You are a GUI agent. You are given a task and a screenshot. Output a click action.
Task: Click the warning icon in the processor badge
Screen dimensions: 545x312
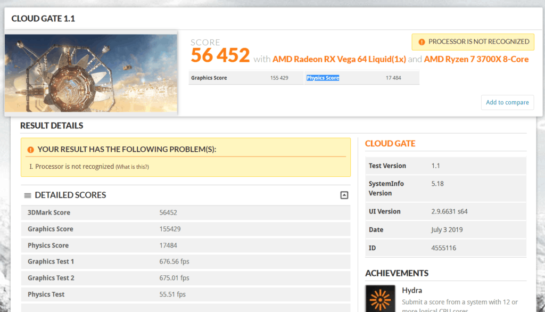click(x=422, y=42)
